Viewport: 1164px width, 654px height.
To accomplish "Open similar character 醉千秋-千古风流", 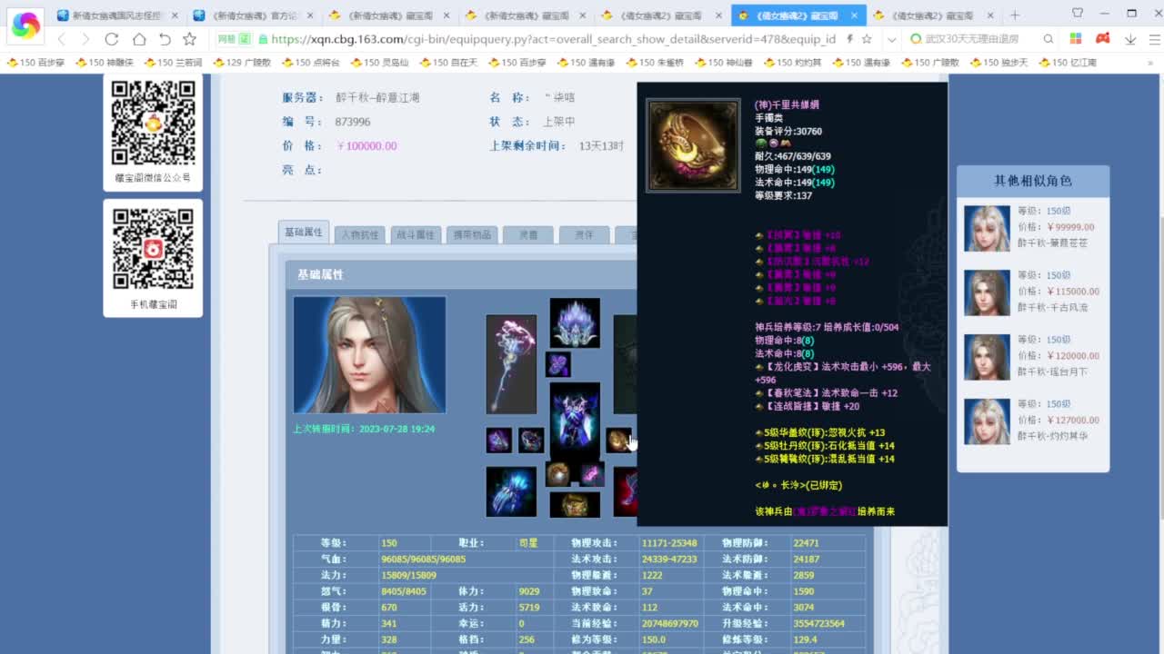I will [1052, 308].
